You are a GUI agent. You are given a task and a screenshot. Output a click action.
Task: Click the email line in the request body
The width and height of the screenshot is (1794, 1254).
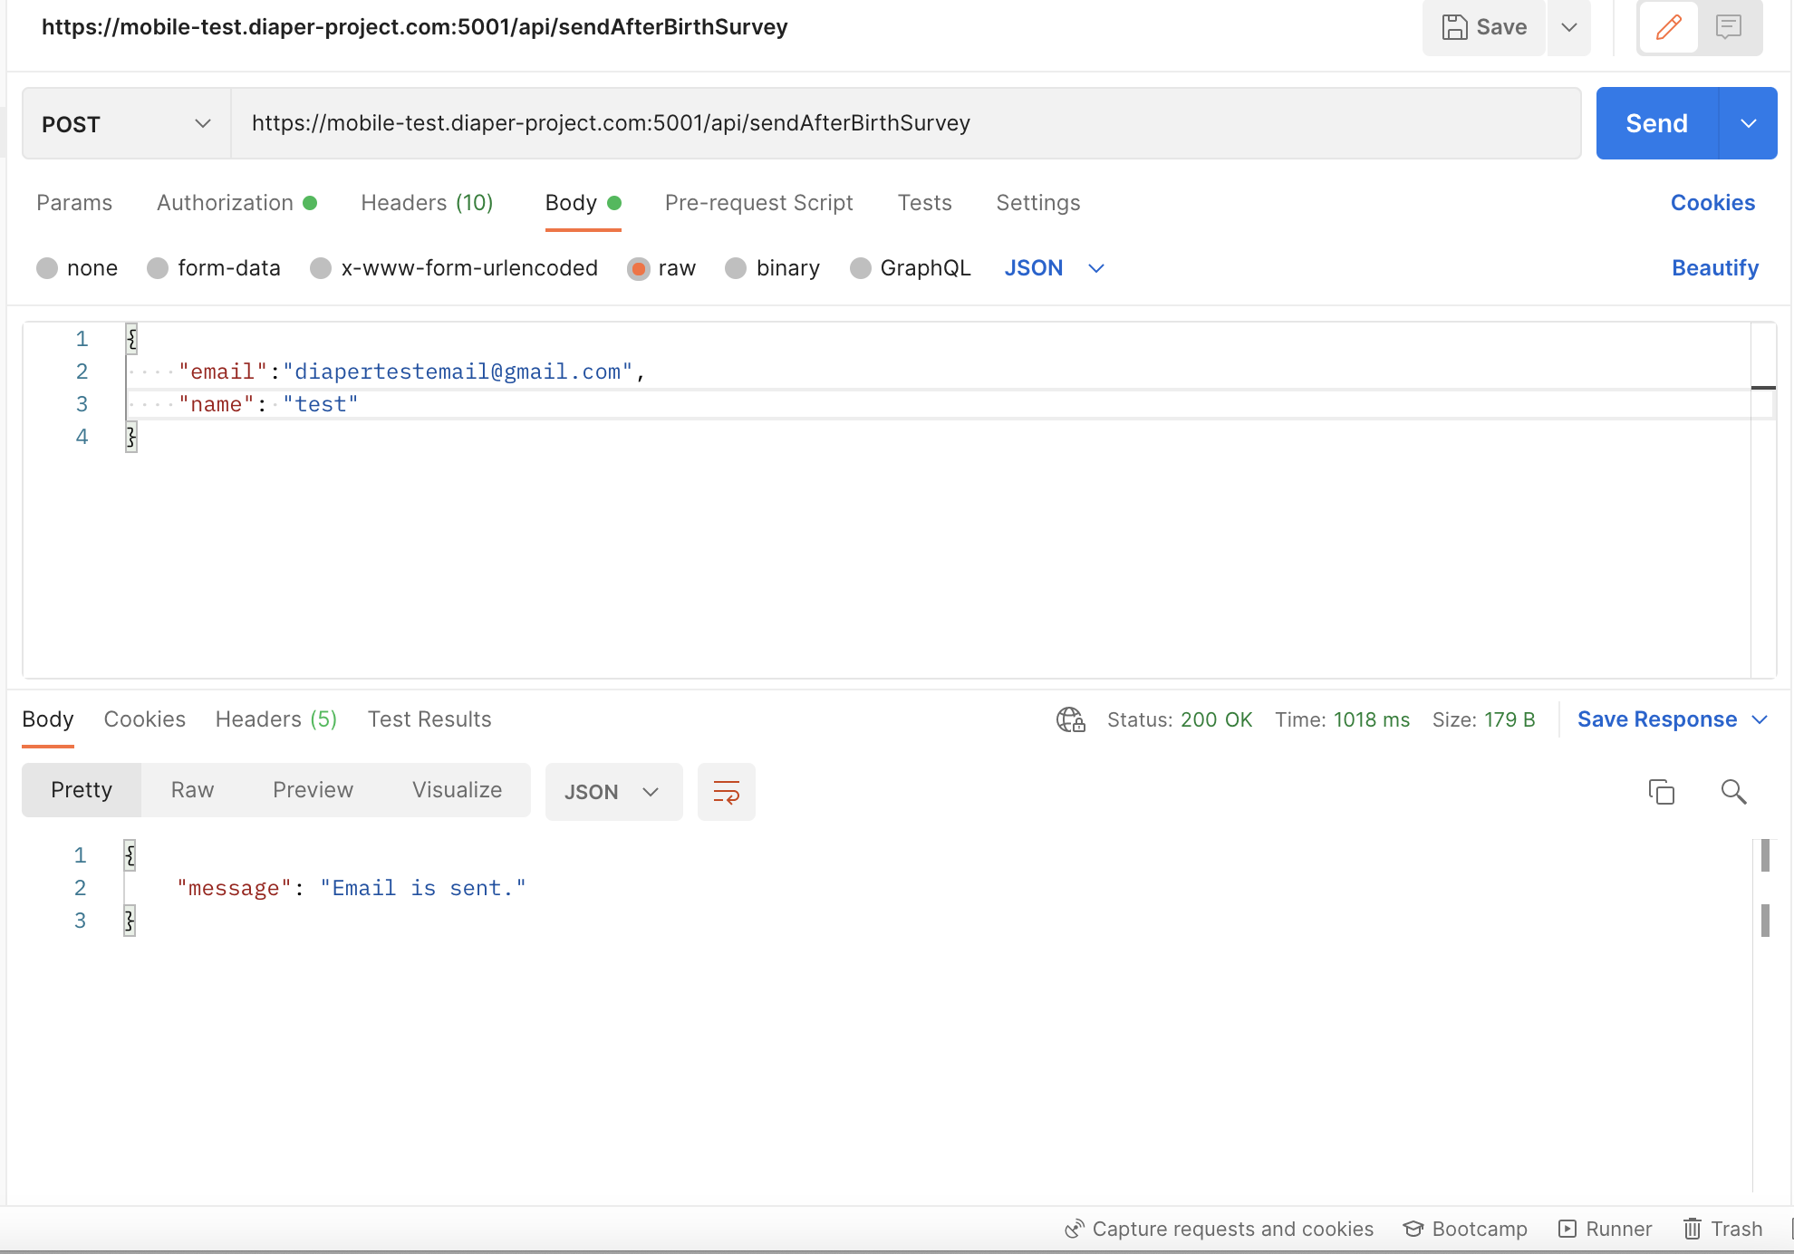click(x=412, y=371)
